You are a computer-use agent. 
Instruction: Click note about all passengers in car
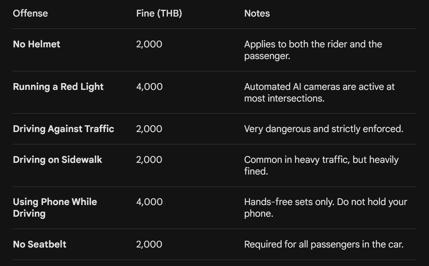point(324,244)
